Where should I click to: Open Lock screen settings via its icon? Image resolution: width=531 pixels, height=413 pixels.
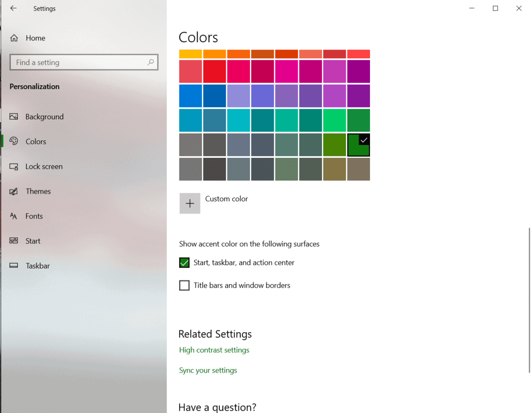(14, 166)
